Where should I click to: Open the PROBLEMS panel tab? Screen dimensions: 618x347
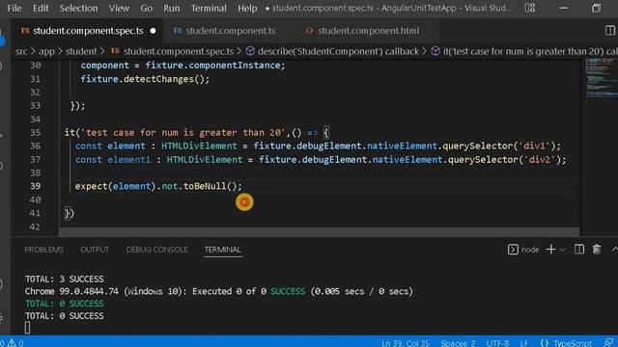point(43,250)
